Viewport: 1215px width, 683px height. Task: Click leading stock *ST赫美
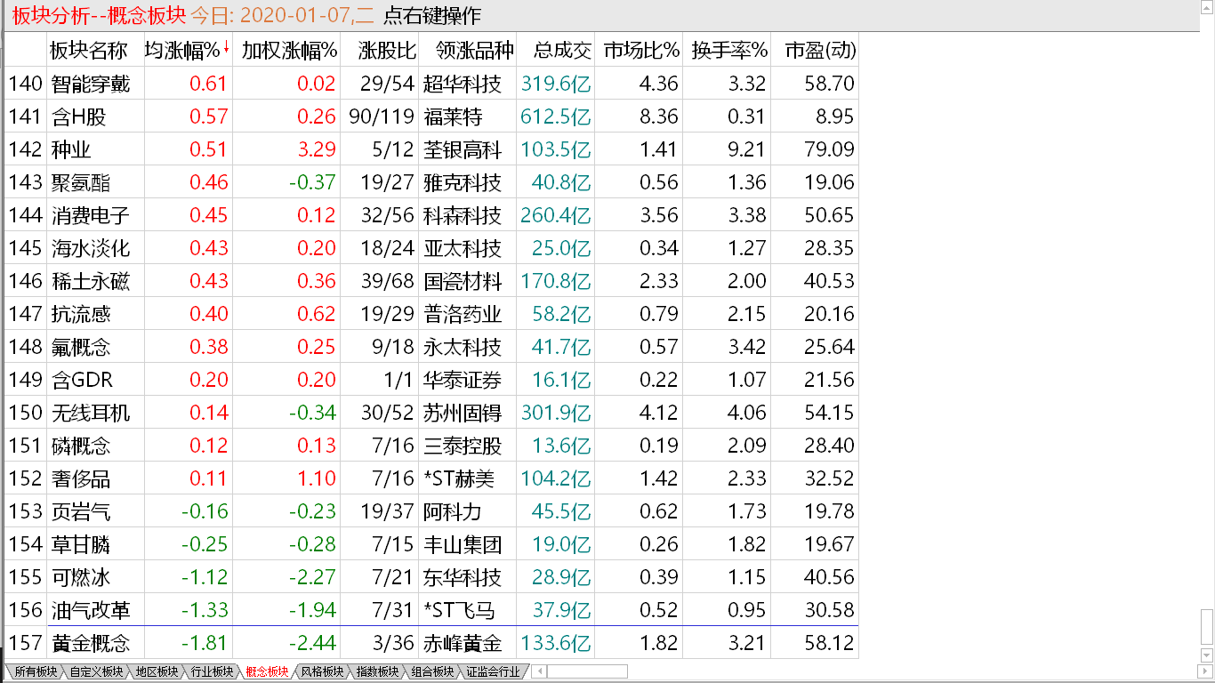coord(459,478)
